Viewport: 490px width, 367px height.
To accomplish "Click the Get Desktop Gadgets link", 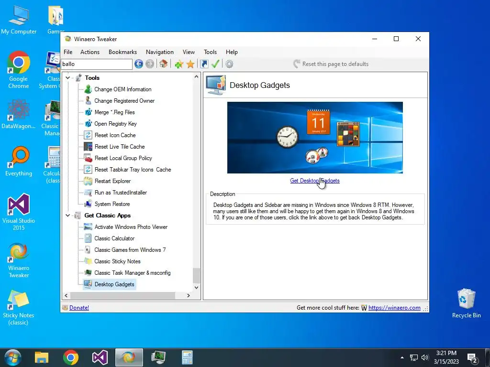I will 315,181.
